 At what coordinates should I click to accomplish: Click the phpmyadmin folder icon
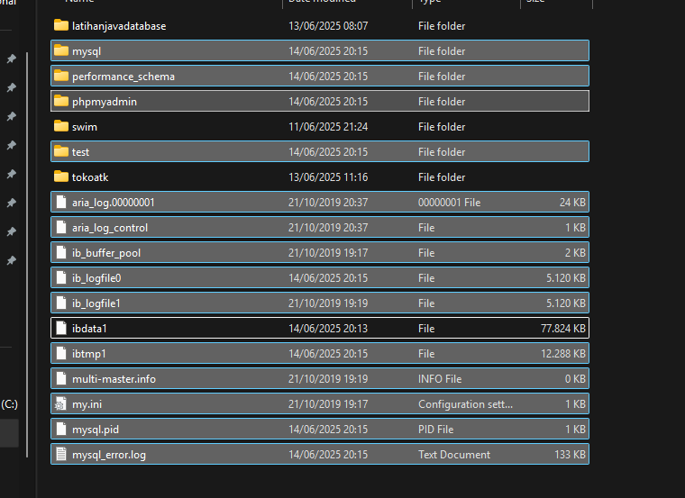click(x=61, y=101)
